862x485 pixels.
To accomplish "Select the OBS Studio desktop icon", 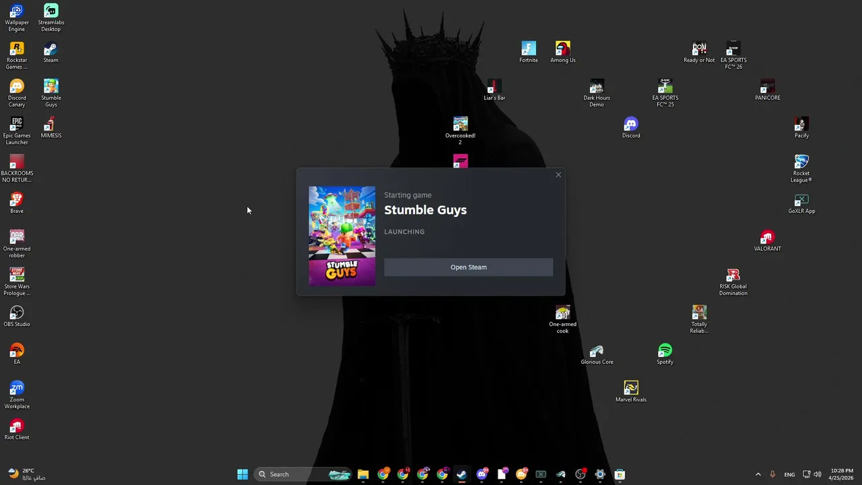I will point(17,317).
